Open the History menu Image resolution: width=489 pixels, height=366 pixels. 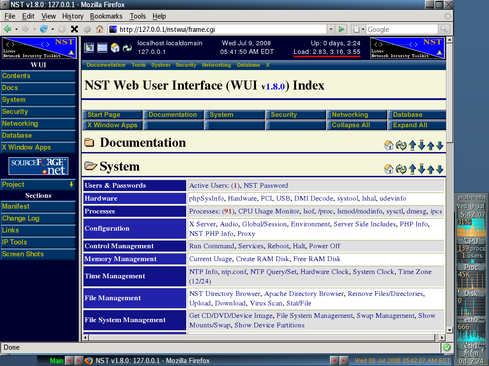pos(73,16)
